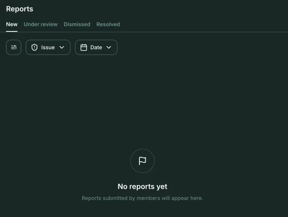The width and height of the screenshot is (288, 217).
Task: Click the flag icon in empty state
Action: (142, 161)
